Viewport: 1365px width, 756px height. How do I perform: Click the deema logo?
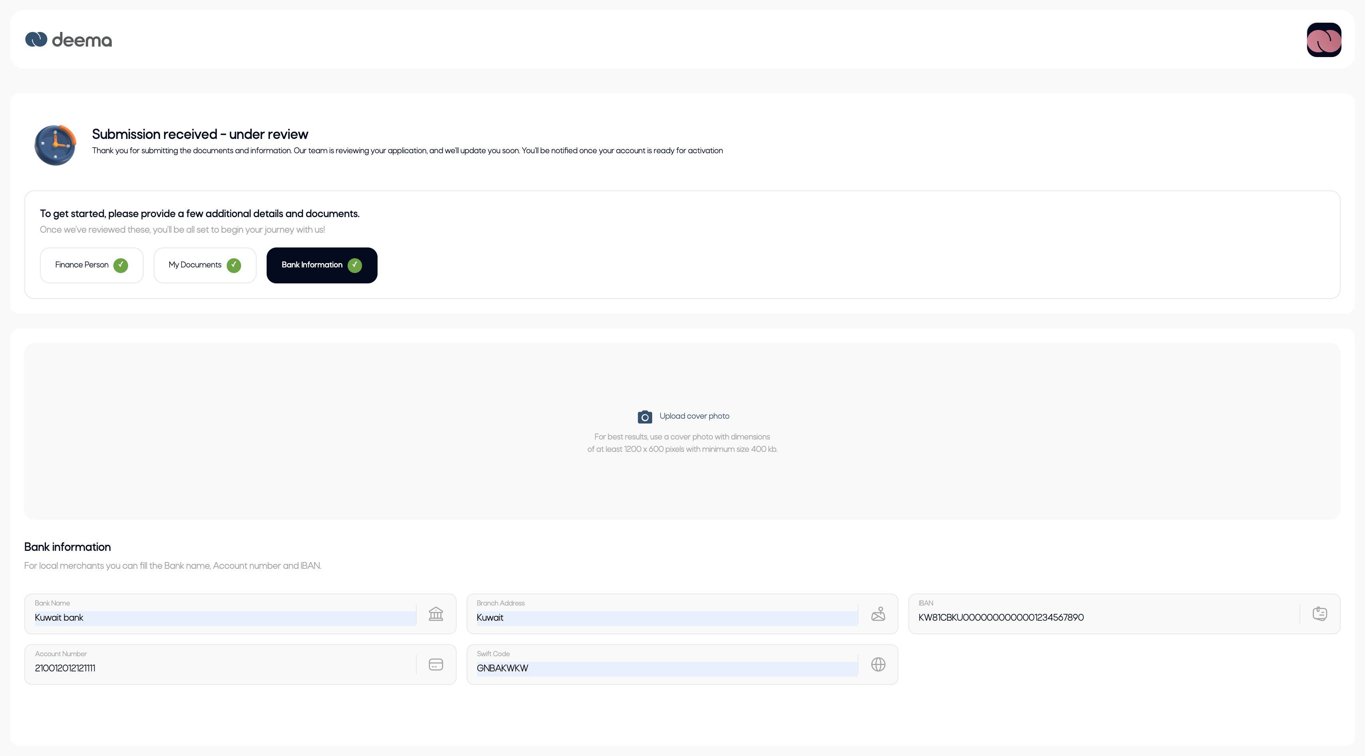(68, 40)
